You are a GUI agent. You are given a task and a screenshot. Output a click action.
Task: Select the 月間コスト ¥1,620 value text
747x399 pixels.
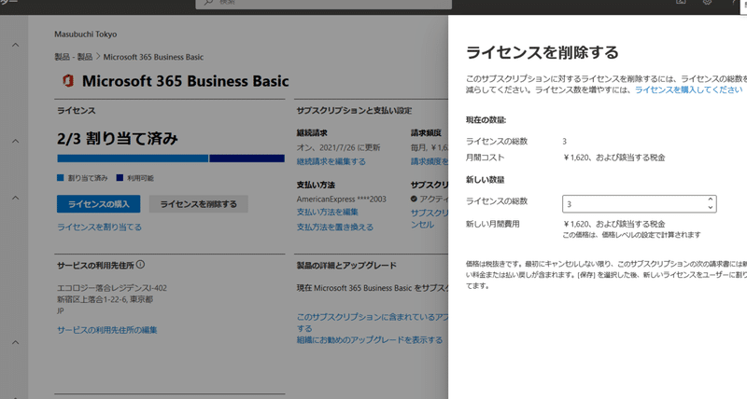(614, 158)
